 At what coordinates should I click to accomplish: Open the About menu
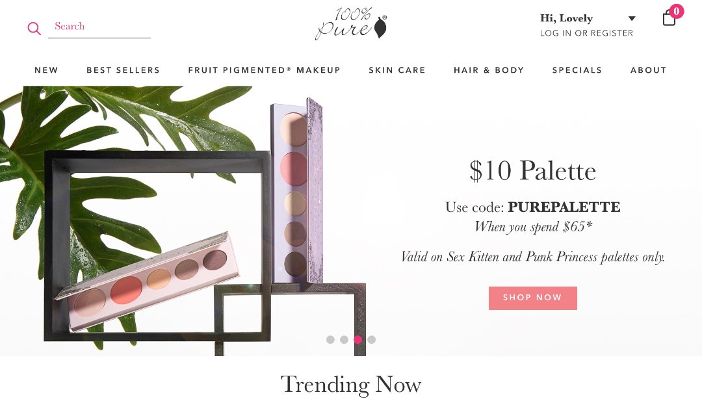click(648, 70)
